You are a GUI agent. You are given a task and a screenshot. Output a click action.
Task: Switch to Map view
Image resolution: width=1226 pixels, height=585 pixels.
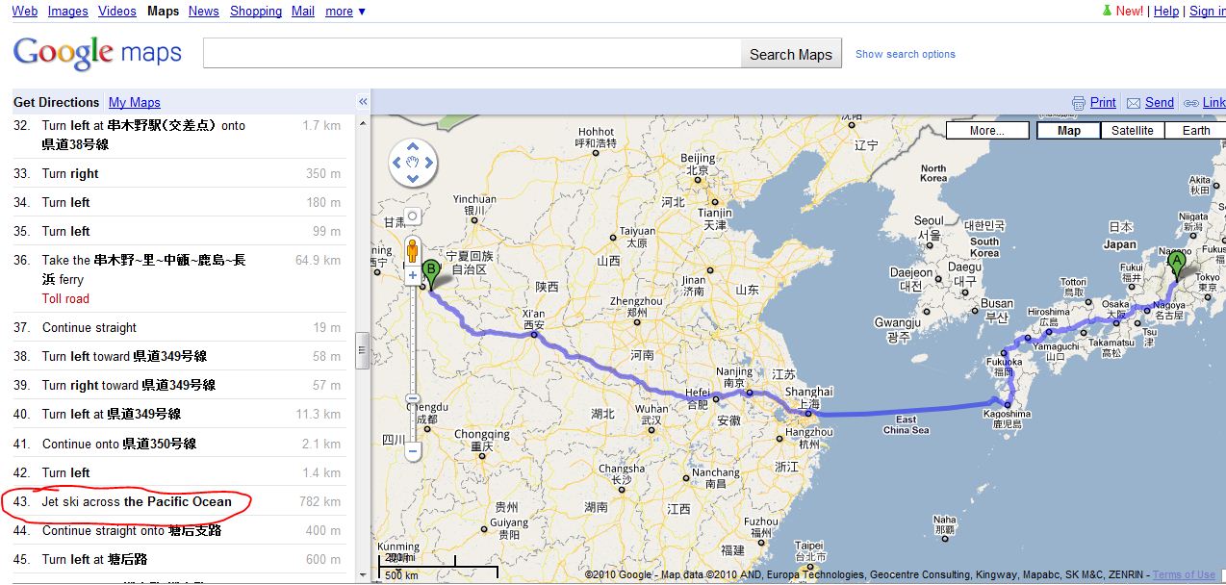[x=1069, y=131]
